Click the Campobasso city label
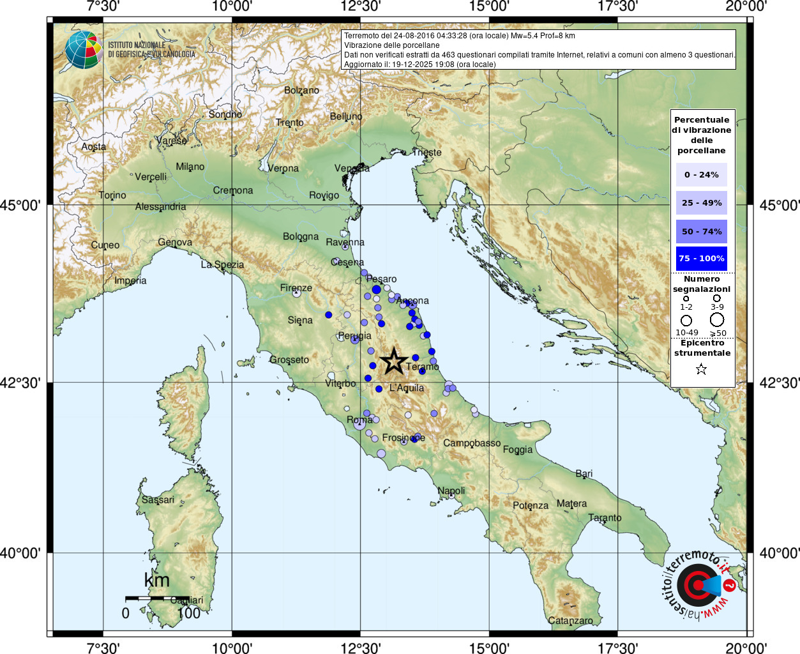 click(x=472, y=443)
